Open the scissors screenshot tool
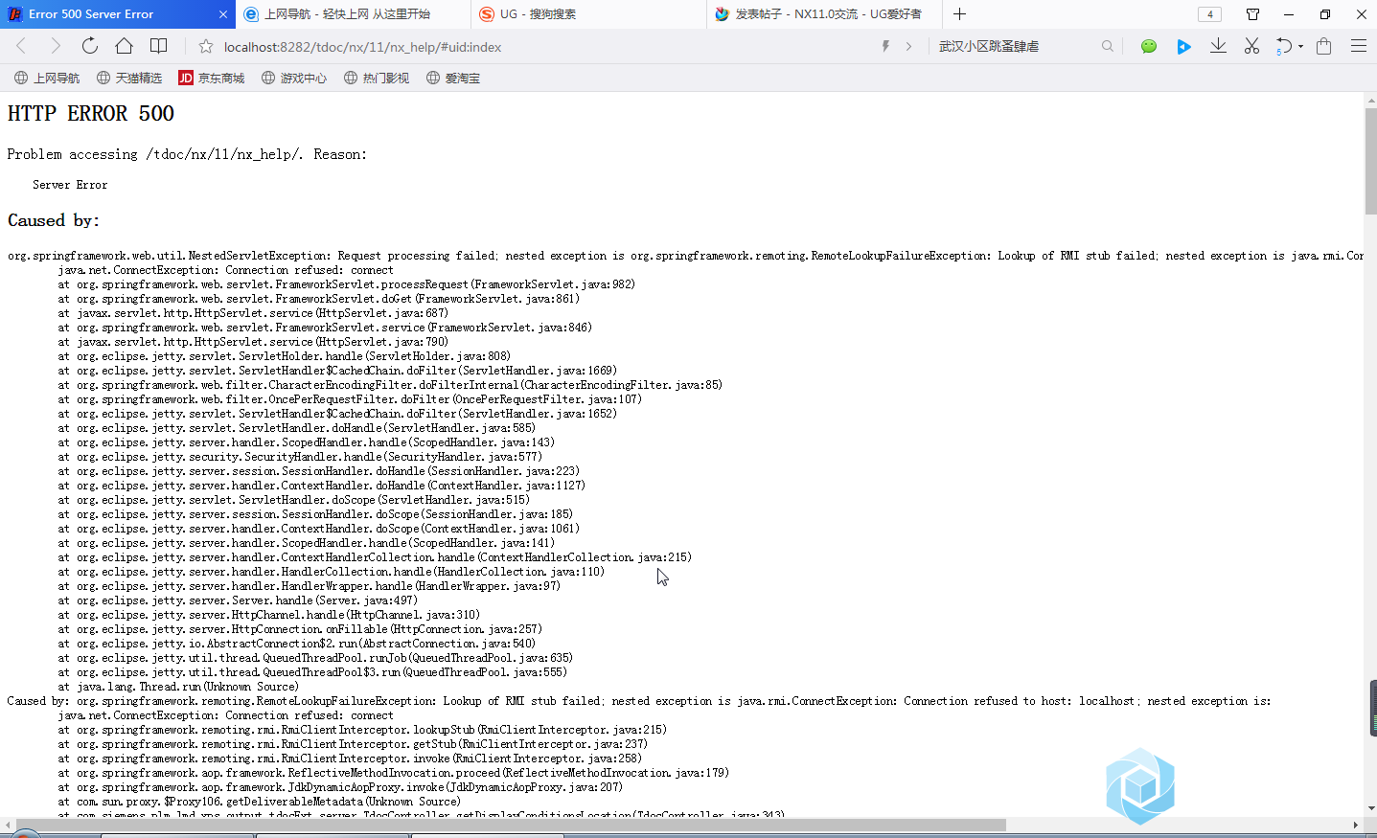 [x=1251, y=46]
